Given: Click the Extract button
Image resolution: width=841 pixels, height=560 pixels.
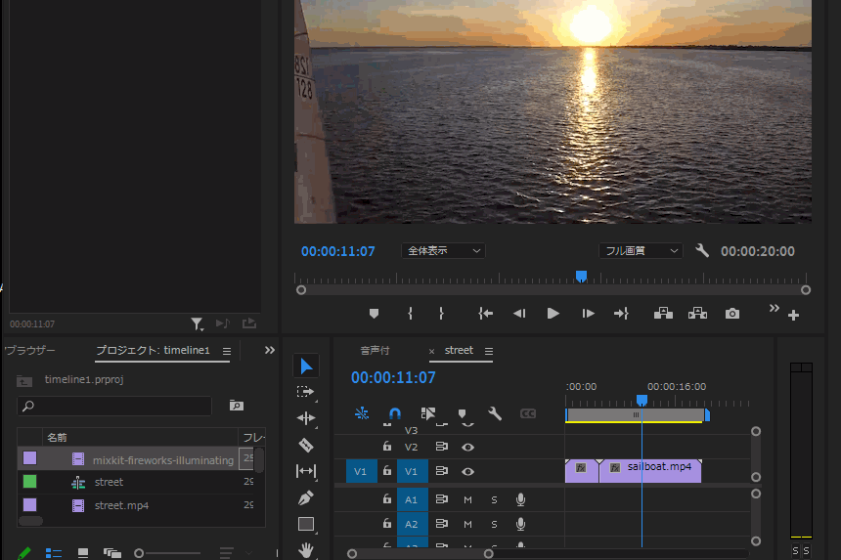Looking at the screenshot, I should point(697,314).
